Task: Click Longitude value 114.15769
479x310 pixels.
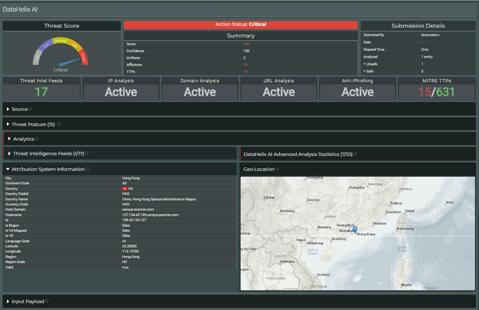Action: pos(130,251)
